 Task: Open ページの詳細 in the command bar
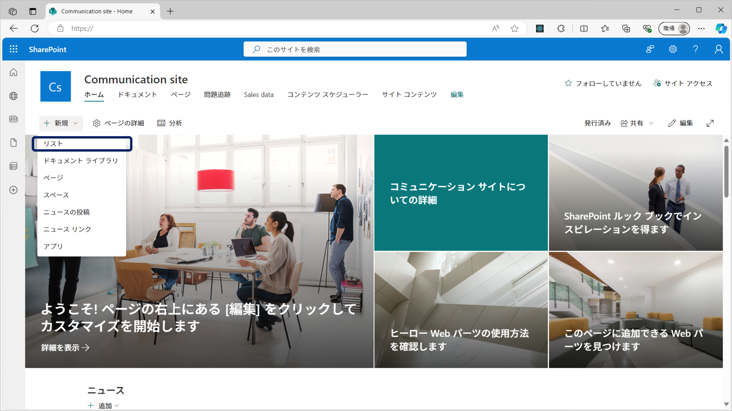click(119, 123)
